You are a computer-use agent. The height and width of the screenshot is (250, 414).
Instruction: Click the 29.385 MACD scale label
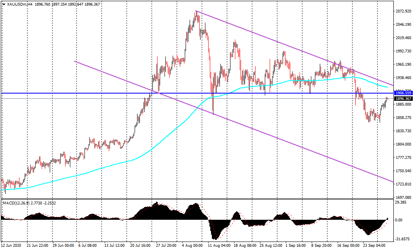[x=401, y=203]
